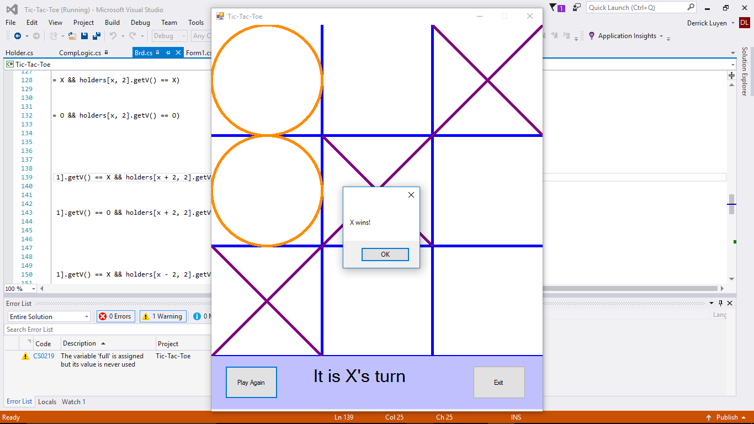
Task: Click the Save floppy disk icon
Action: [84, 36]
